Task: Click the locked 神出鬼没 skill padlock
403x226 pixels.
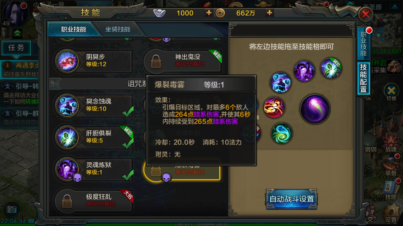Action: point(156,62)
